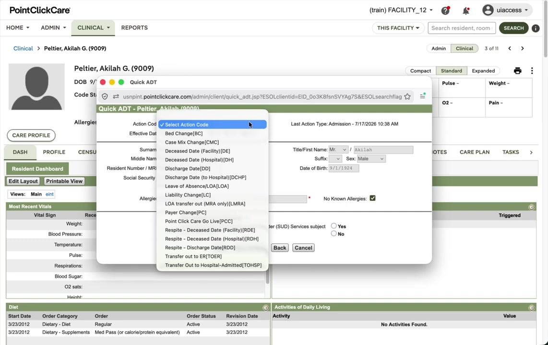Open site permissions icon in address bar
548x345 pixels.
click(116, 97)
